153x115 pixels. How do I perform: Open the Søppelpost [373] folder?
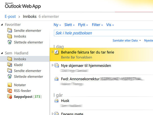[28, 97]
